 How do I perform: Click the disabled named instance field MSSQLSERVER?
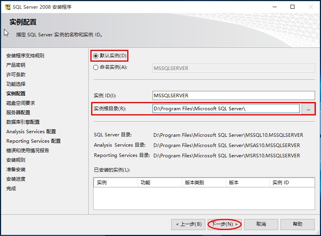pos(233,68)
